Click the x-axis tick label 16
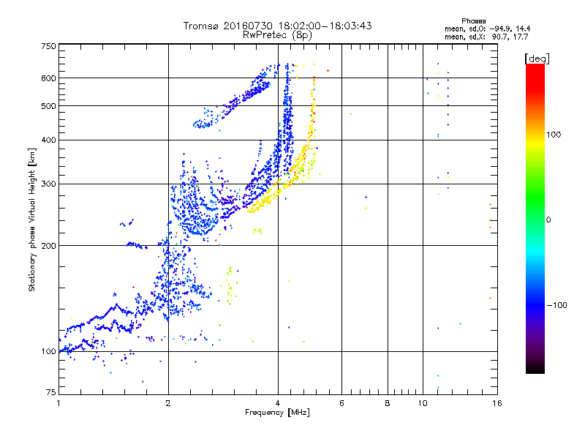Image resolution: width=585 pixels, height=439 pixels. (497, 403)
